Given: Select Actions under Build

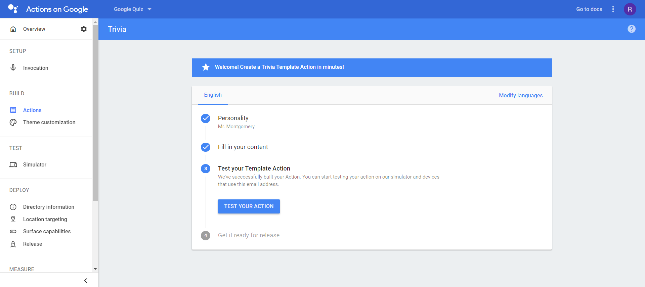Looking at the screenshot, I should [x=32, y=110].
